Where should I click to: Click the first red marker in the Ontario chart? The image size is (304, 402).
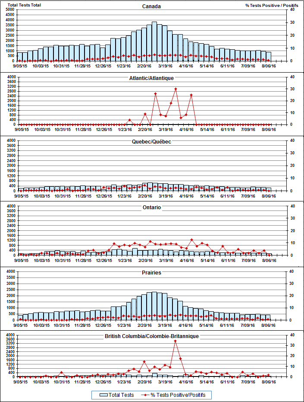(x=20, y=255)
